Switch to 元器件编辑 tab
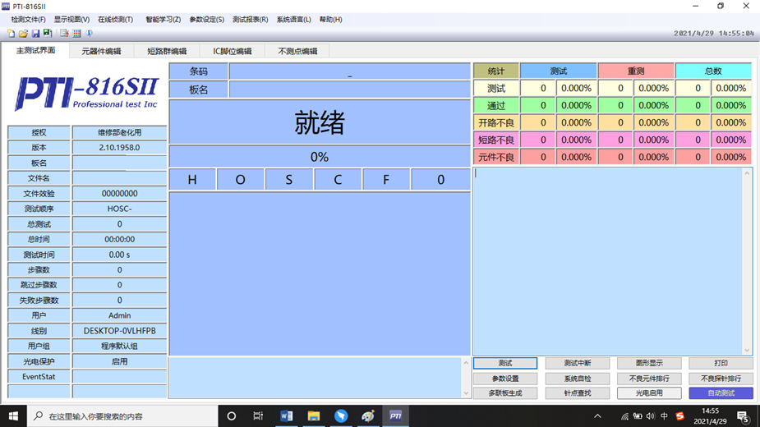The image size is (760, 427). pyautogui.click(x=101, y=51)
